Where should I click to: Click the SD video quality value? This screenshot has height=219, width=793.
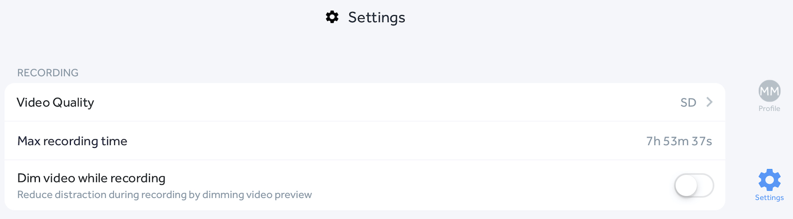coord(688,102)
